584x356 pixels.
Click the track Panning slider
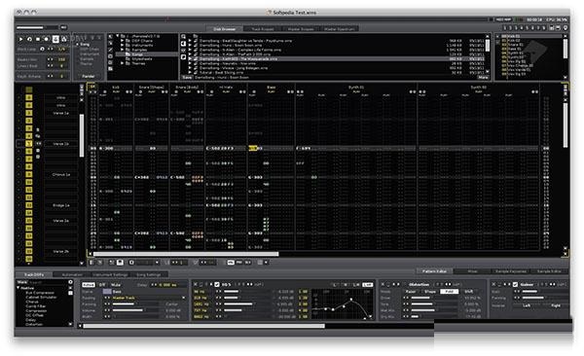pyautogui.click(x=136, y=304)
